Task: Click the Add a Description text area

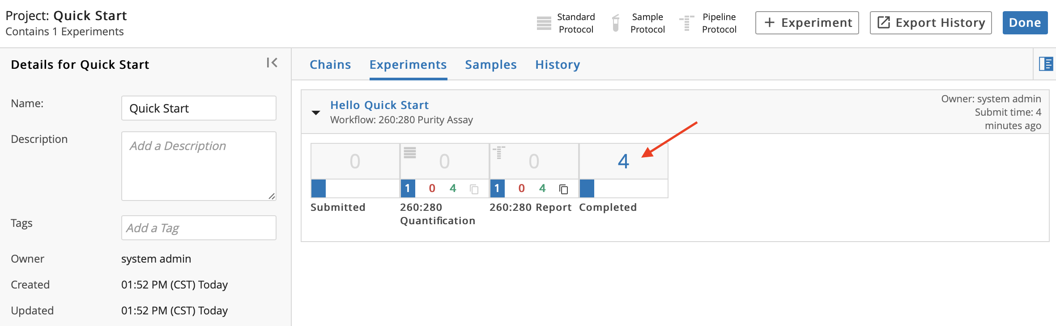Action: tap(199, 166)
